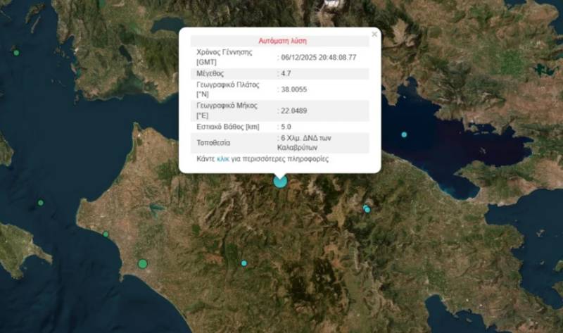Click the green marker in the western sea
The height and width of the screenshot is (333, 563).
pyautogui.click(x=41, y=203)
